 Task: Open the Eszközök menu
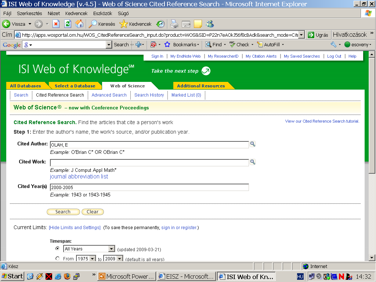coord(103,14)
